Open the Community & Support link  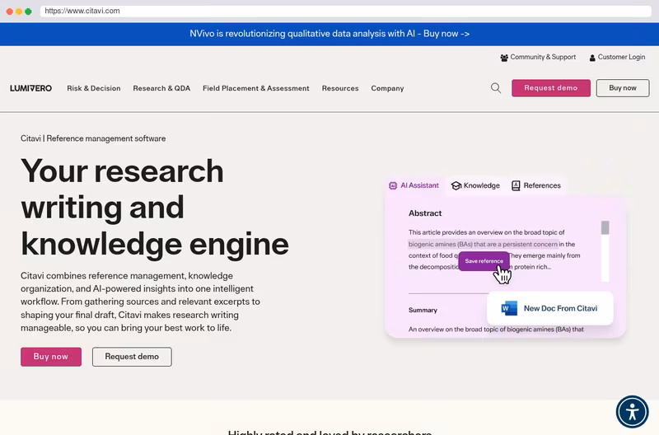[538, 57]
